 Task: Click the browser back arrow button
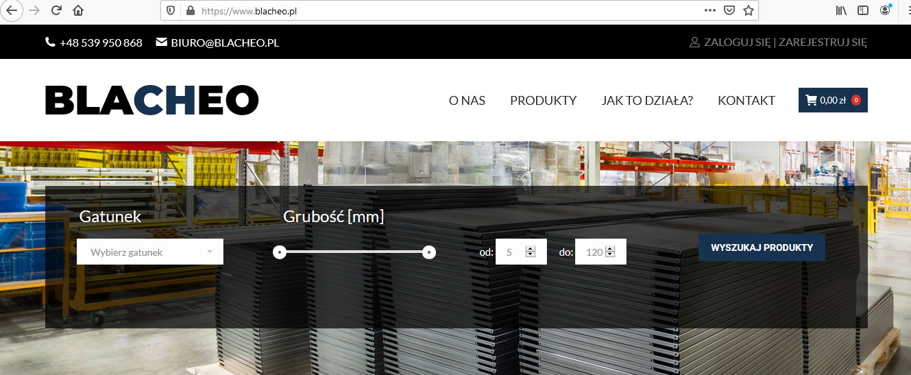tap(12, 10)
